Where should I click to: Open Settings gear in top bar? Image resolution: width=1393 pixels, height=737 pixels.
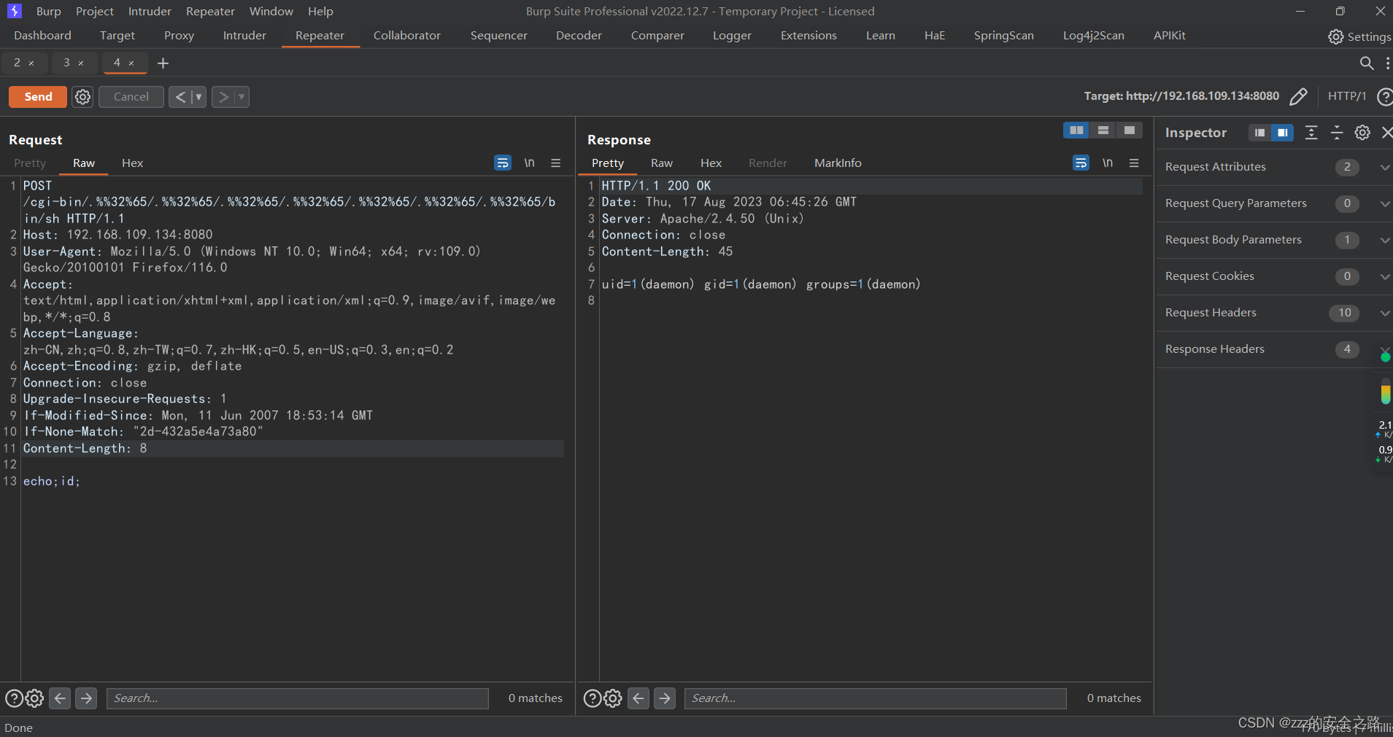(x=1335, y=36)
